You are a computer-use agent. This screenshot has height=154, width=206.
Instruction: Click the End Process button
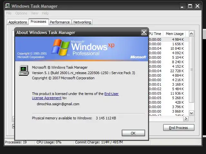pyautogui.click(x=179, y=128)
